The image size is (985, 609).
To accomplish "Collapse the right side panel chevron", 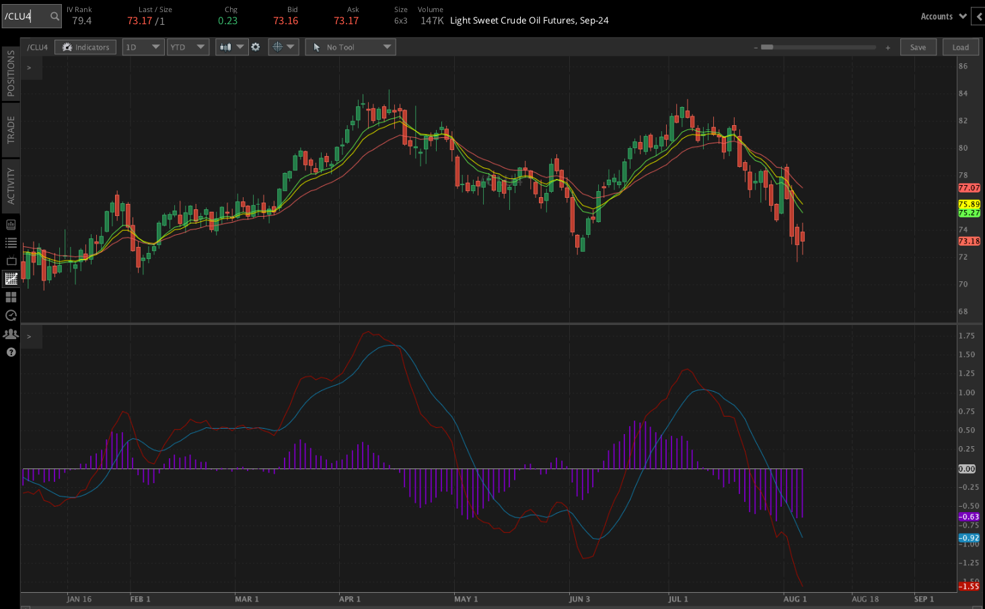I will tap(978, 17).
